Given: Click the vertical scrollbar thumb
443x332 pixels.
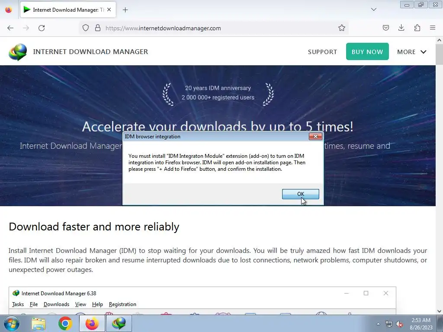Looking at the screenshot, I should 440,54.
